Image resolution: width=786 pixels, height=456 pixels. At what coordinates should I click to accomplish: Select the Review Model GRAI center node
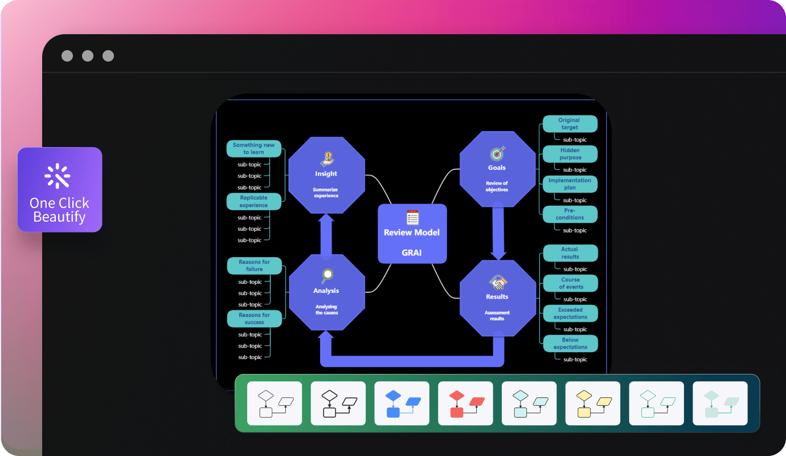coord(412,234)
